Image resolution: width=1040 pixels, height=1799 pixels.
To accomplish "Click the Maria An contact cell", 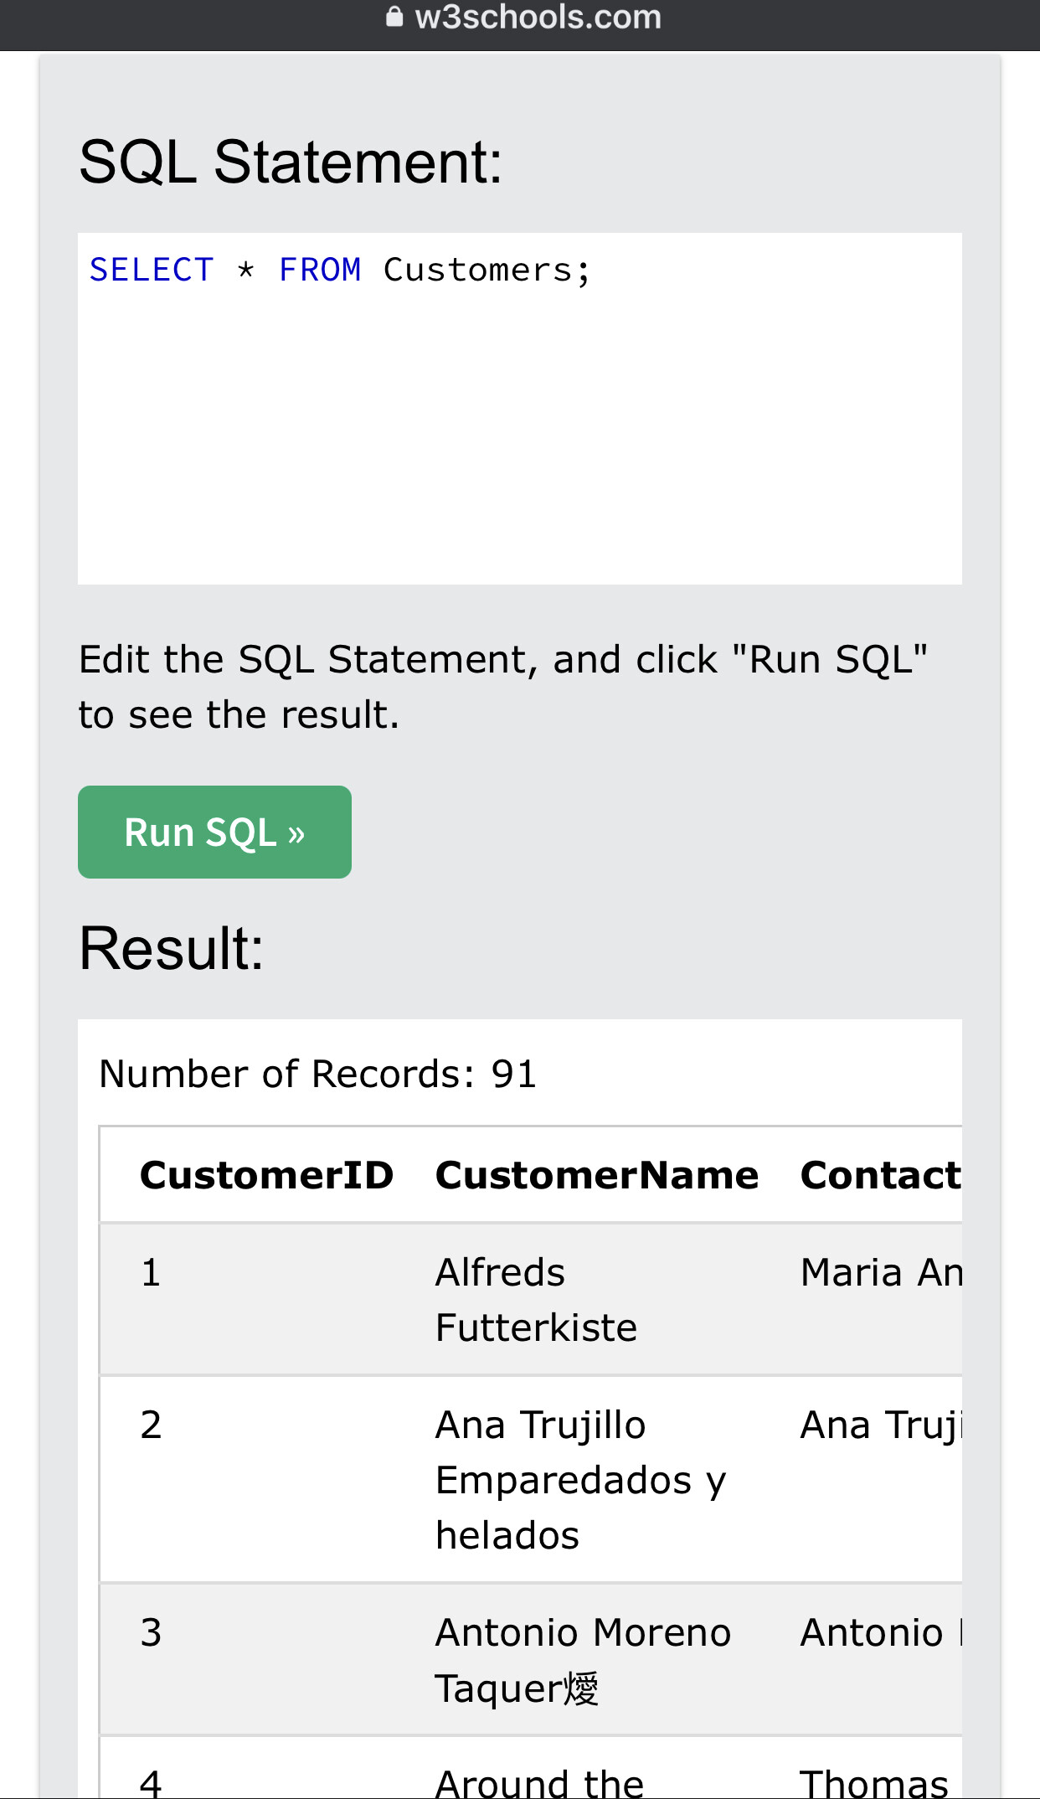I will click(872, 1299).
